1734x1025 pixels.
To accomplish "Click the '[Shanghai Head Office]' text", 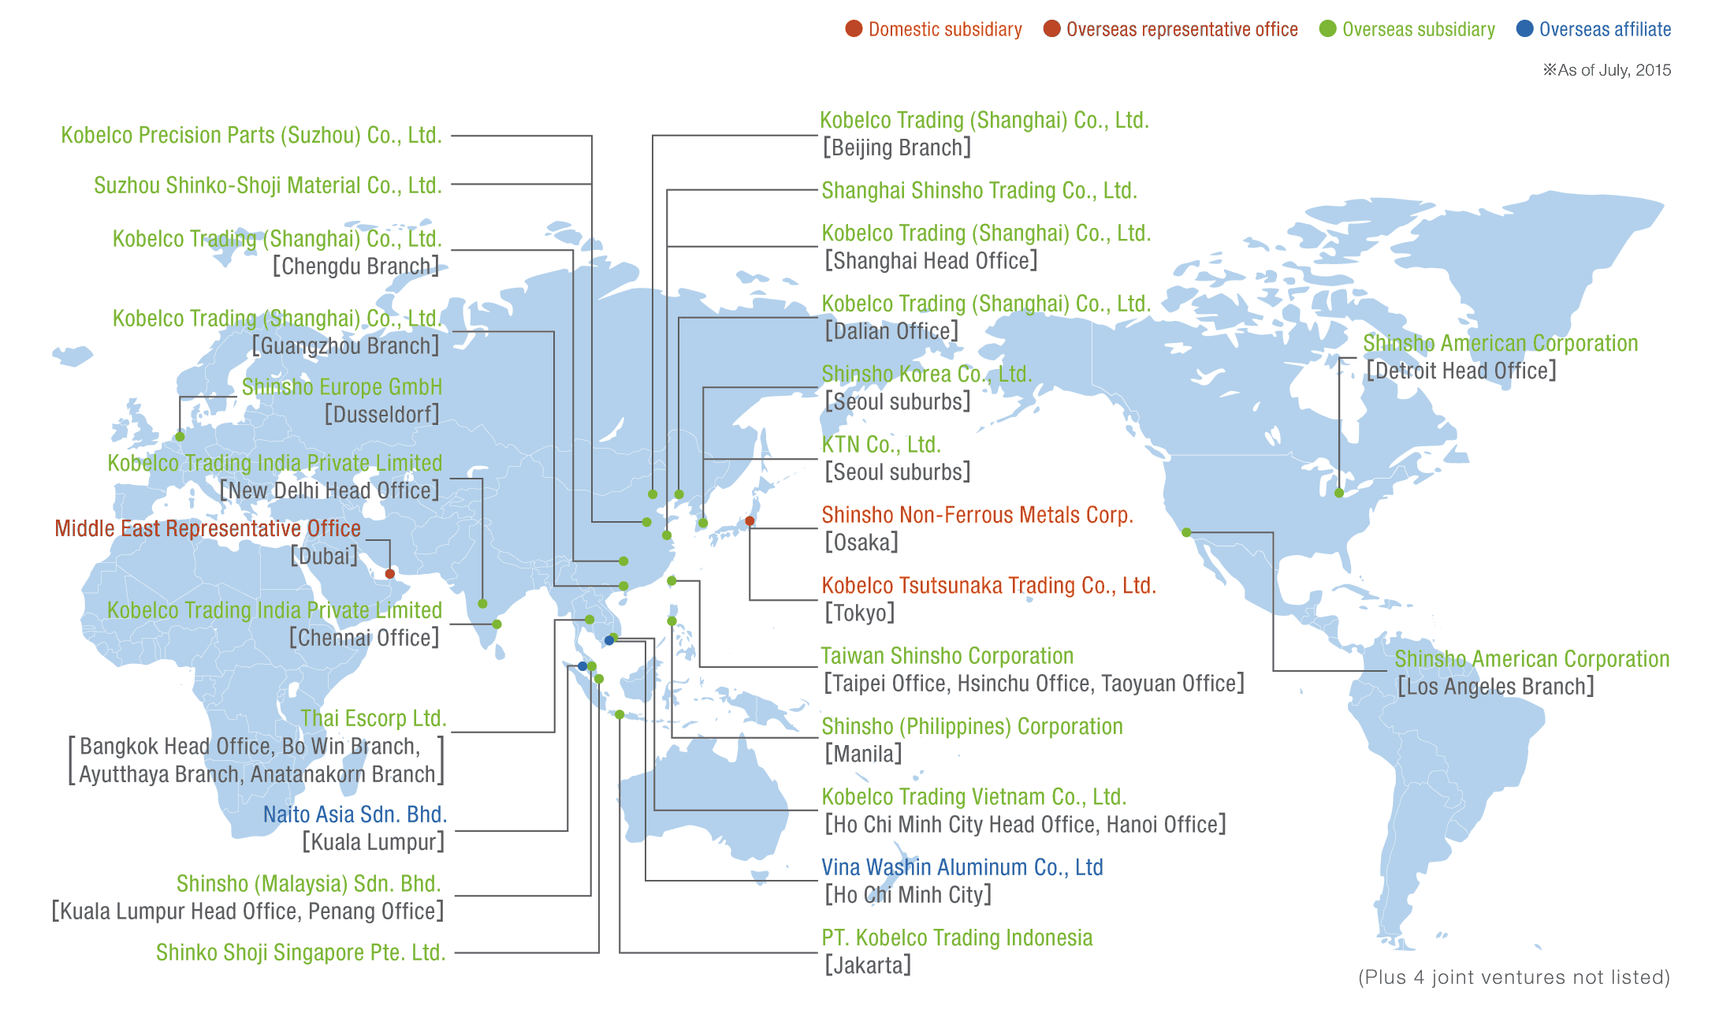I will coord(931,261).
